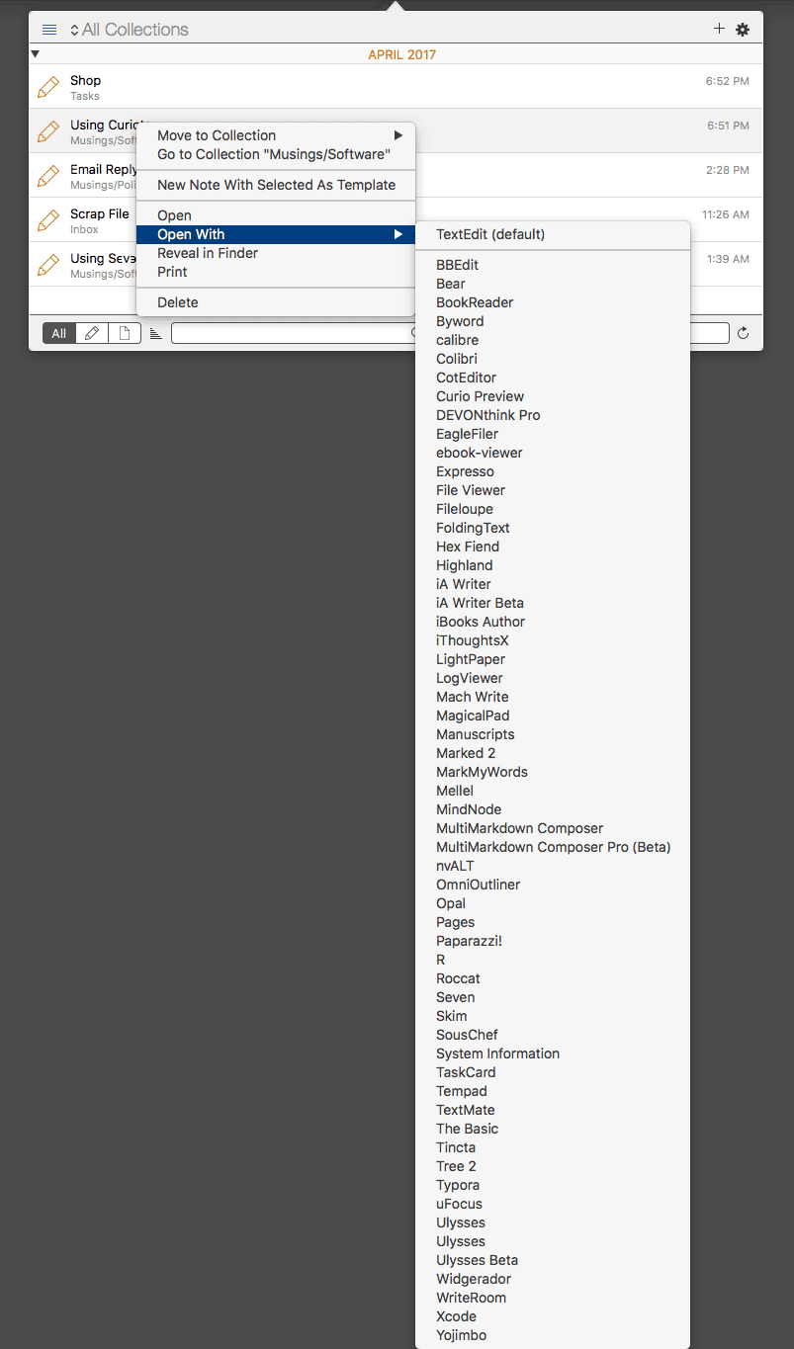794x1349 pixels.
Task: Open with calibre
Action: pyautogui.click(x=553, y=340)
